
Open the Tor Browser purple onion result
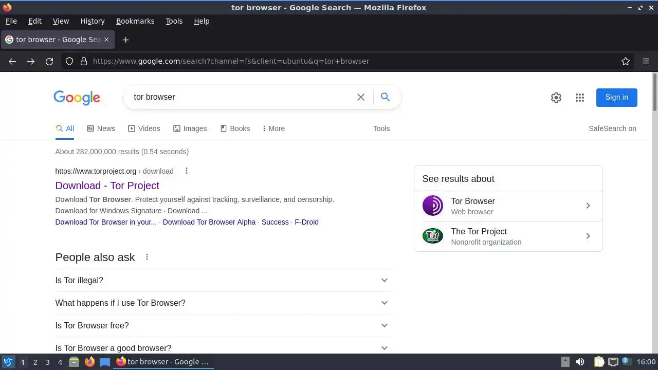pyautogui.click(x=433, y=206)
